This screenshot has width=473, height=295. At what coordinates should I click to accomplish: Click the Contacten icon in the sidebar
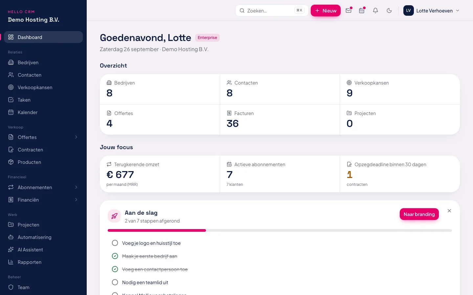[x=11, y=75]
